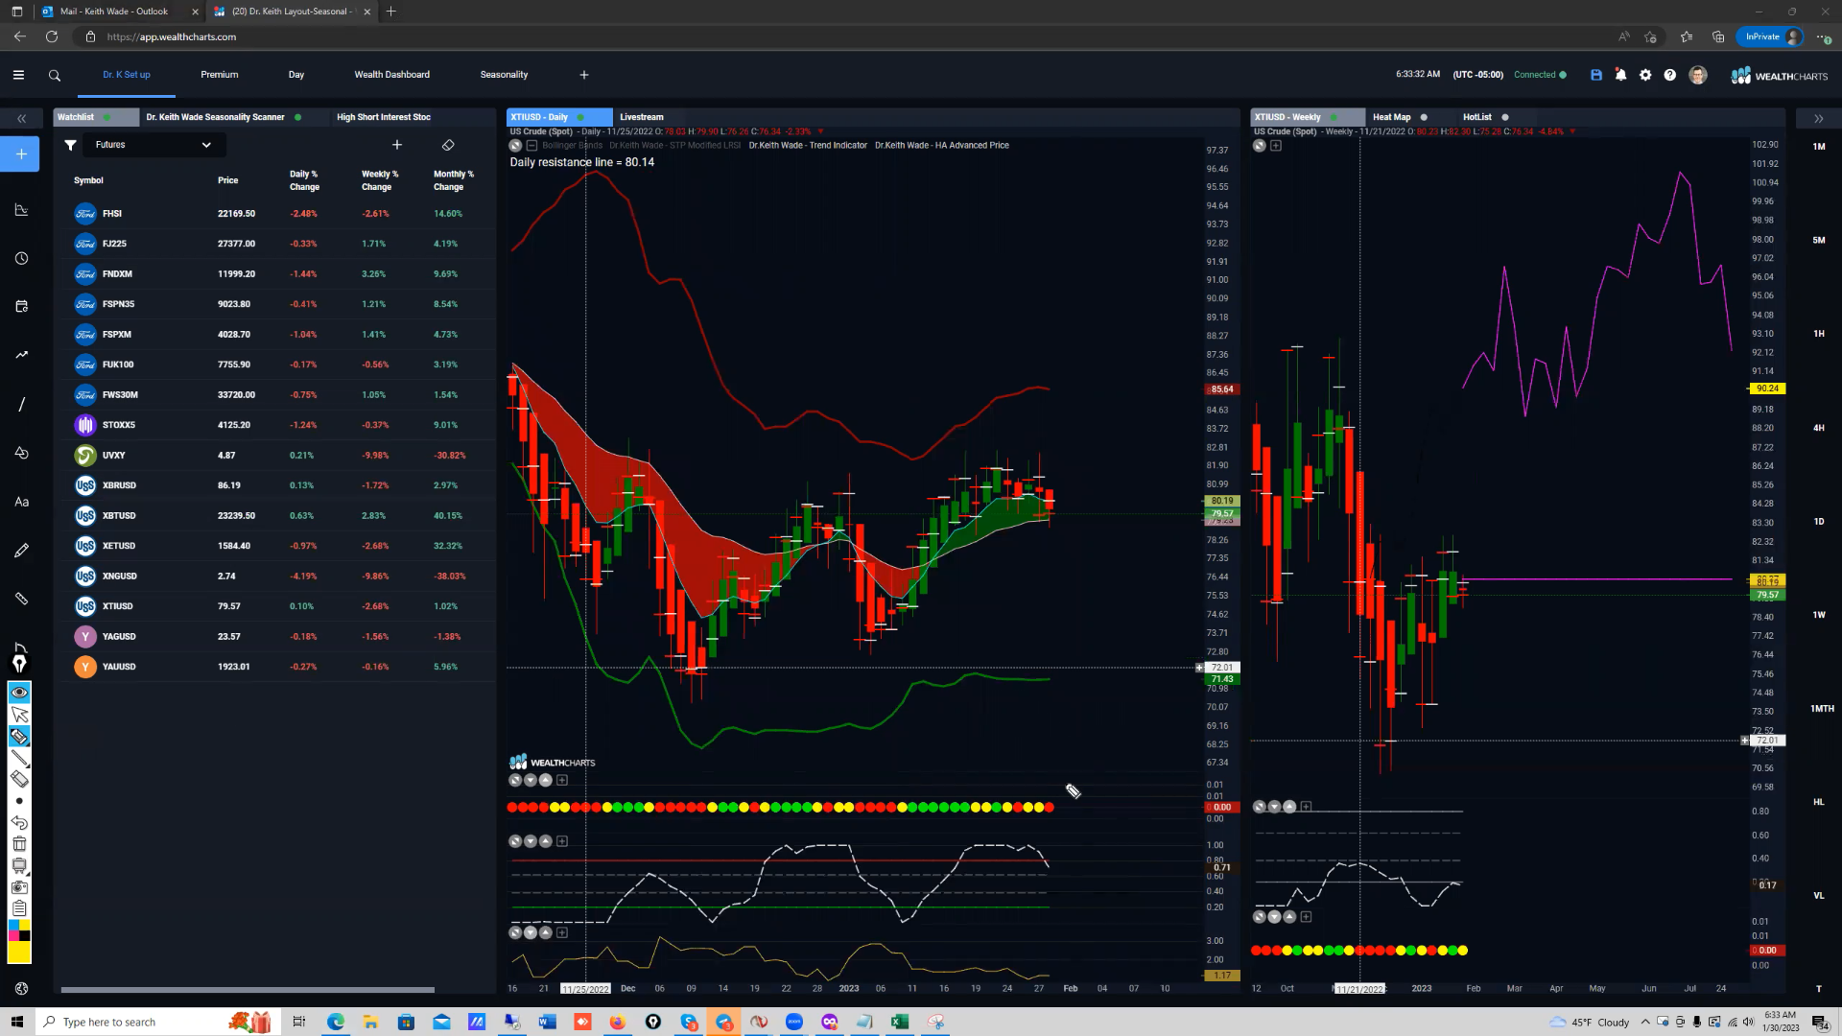Open the hamburger main menu
The height and width of the screenshot is (1036, 1842).
point(18,75)
